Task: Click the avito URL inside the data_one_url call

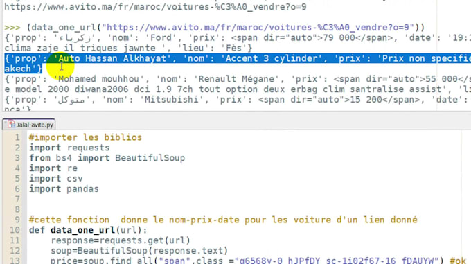Action: tap(258, 28)
